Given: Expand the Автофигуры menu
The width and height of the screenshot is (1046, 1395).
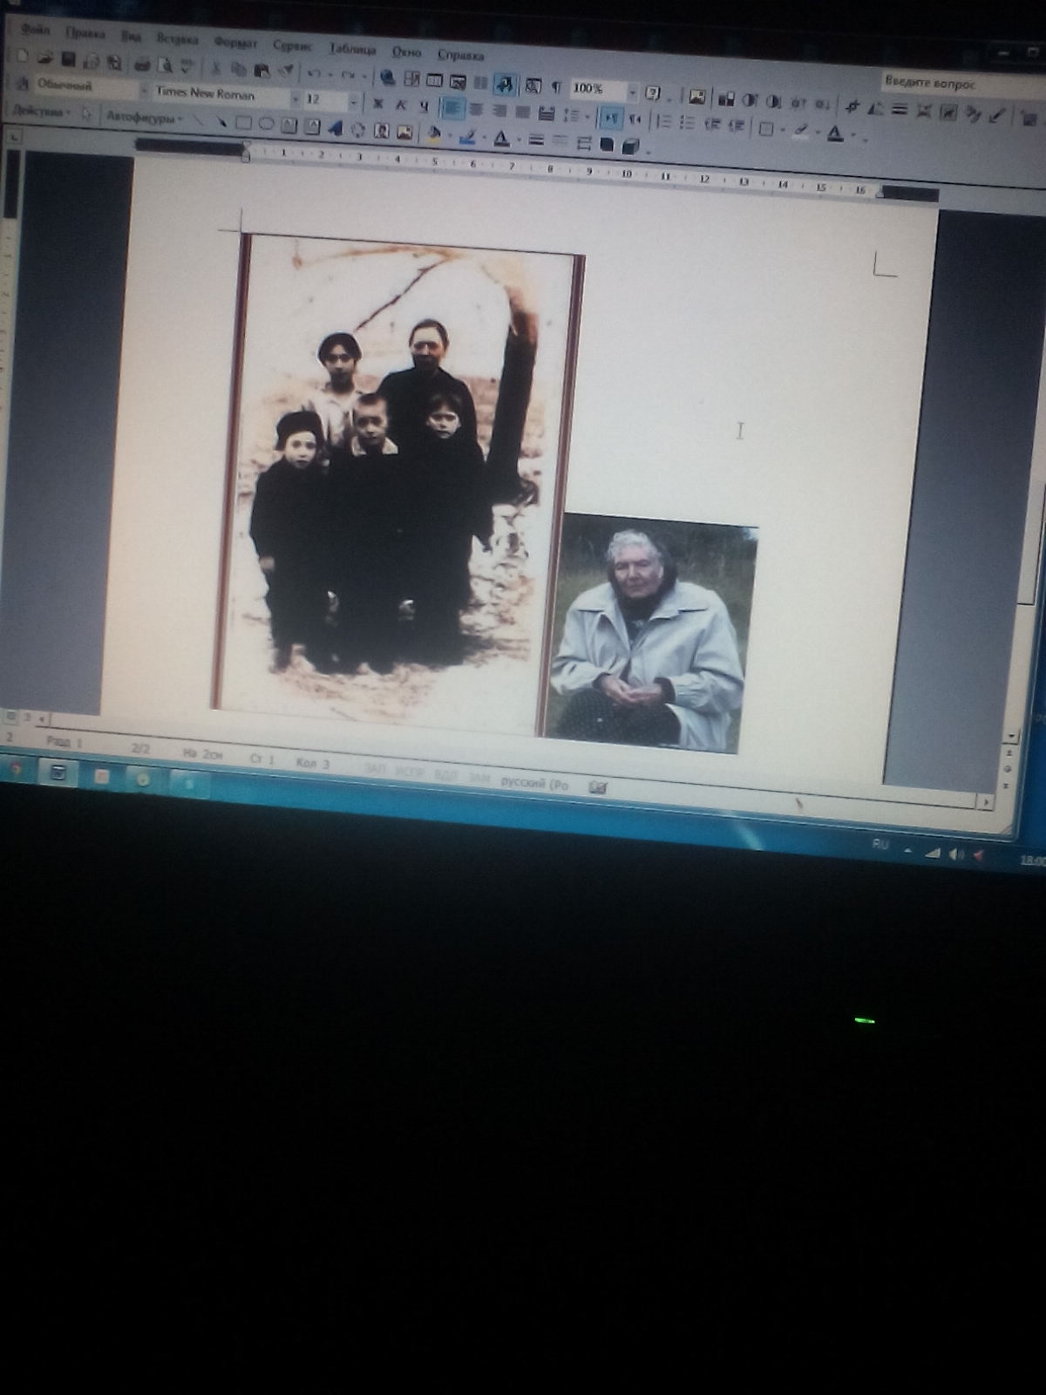Looking at the screenshot, I should 145,117.
